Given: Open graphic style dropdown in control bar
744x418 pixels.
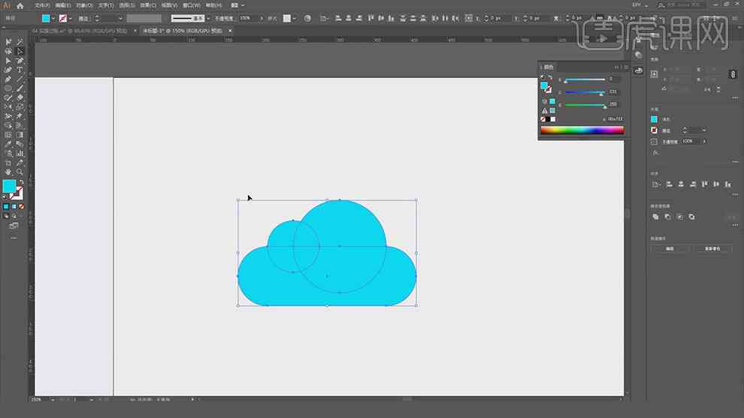Looking at the screenshot, I should (x=294, y=19).
